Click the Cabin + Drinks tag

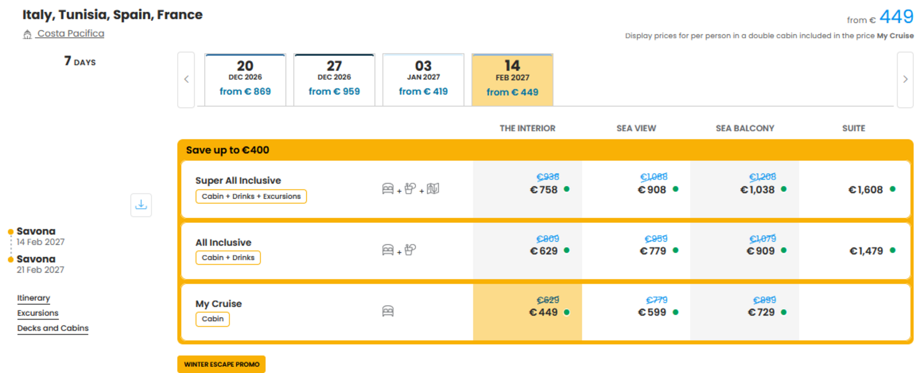coord(228,257)
